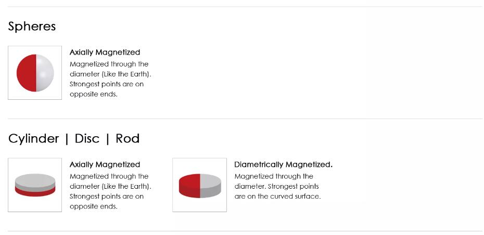Click the Diametrically Magnetized title
This screenshot has height=235, width=484.
[x=283, y=165]
